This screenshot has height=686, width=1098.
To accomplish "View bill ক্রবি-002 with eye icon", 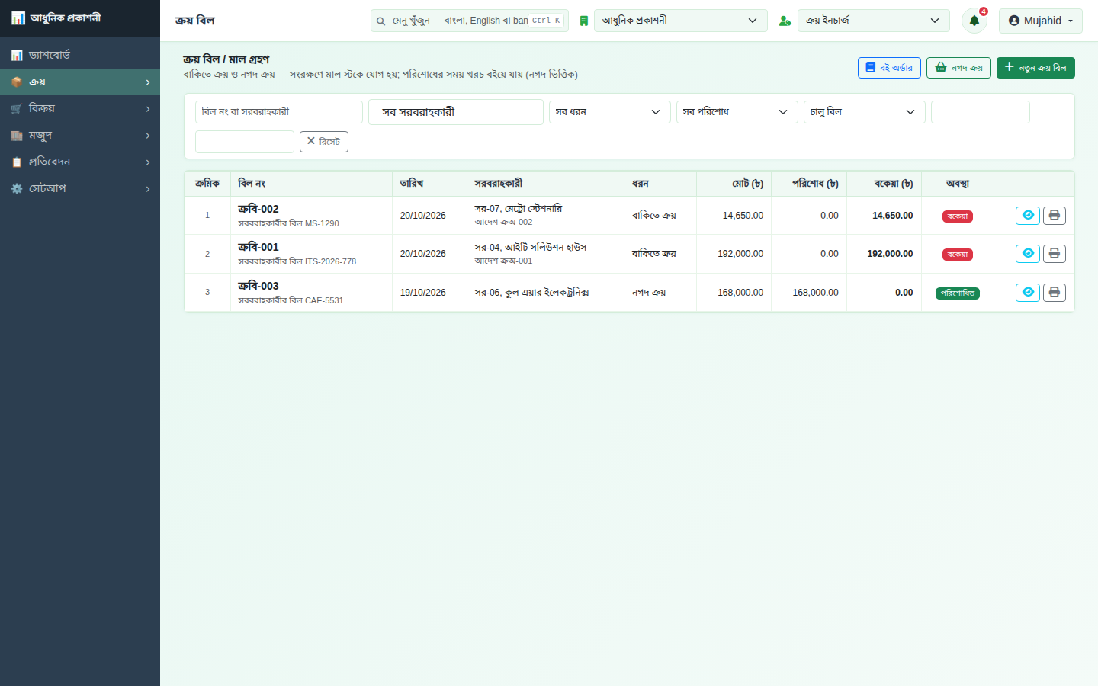I will click(1028, 216).
